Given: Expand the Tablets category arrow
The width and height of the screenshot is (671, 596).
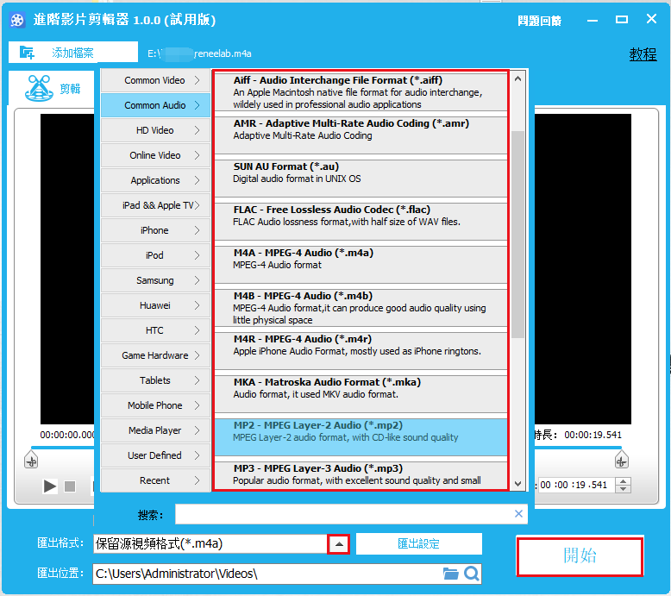Looking at the screenshot, I should (197, 380).
